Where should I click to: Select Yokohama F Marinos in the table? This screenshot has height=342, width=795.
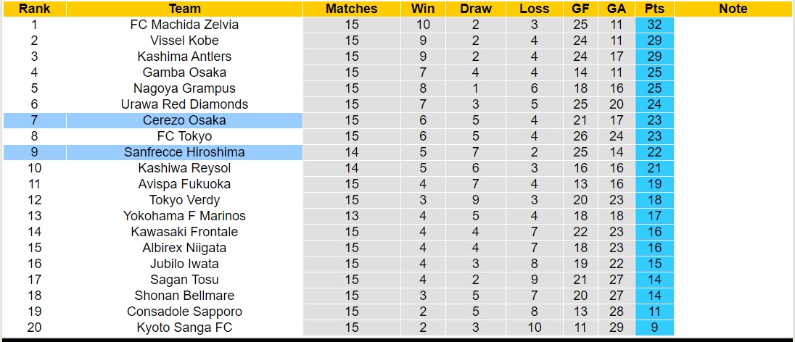click(x=184, y=216)
